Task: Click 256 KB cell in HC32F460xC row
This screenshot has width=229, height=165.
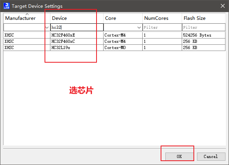Action: [x=204, y=41]
